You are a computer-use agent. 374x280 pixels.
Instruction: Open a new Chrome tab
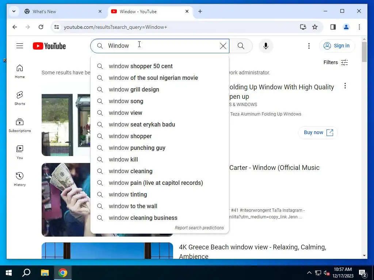(x=200, y=11)
